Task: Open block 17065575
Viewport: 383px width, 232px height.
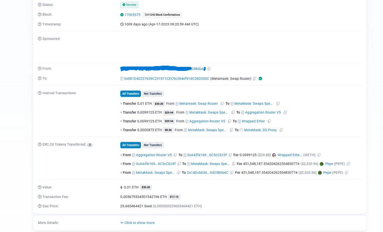Action: (x=132, y=15)
